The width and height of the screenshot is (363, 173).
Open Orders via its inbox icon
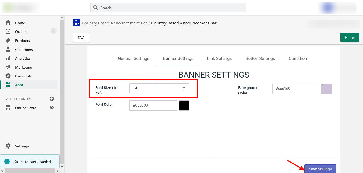click(8, 32)
